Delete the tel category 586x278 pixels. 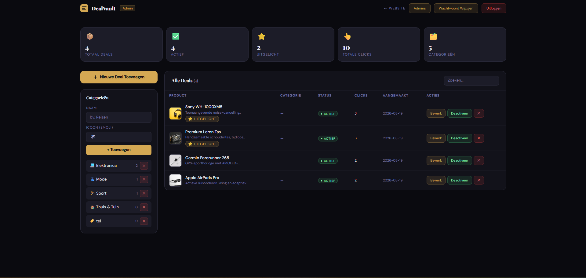[144, 221]
